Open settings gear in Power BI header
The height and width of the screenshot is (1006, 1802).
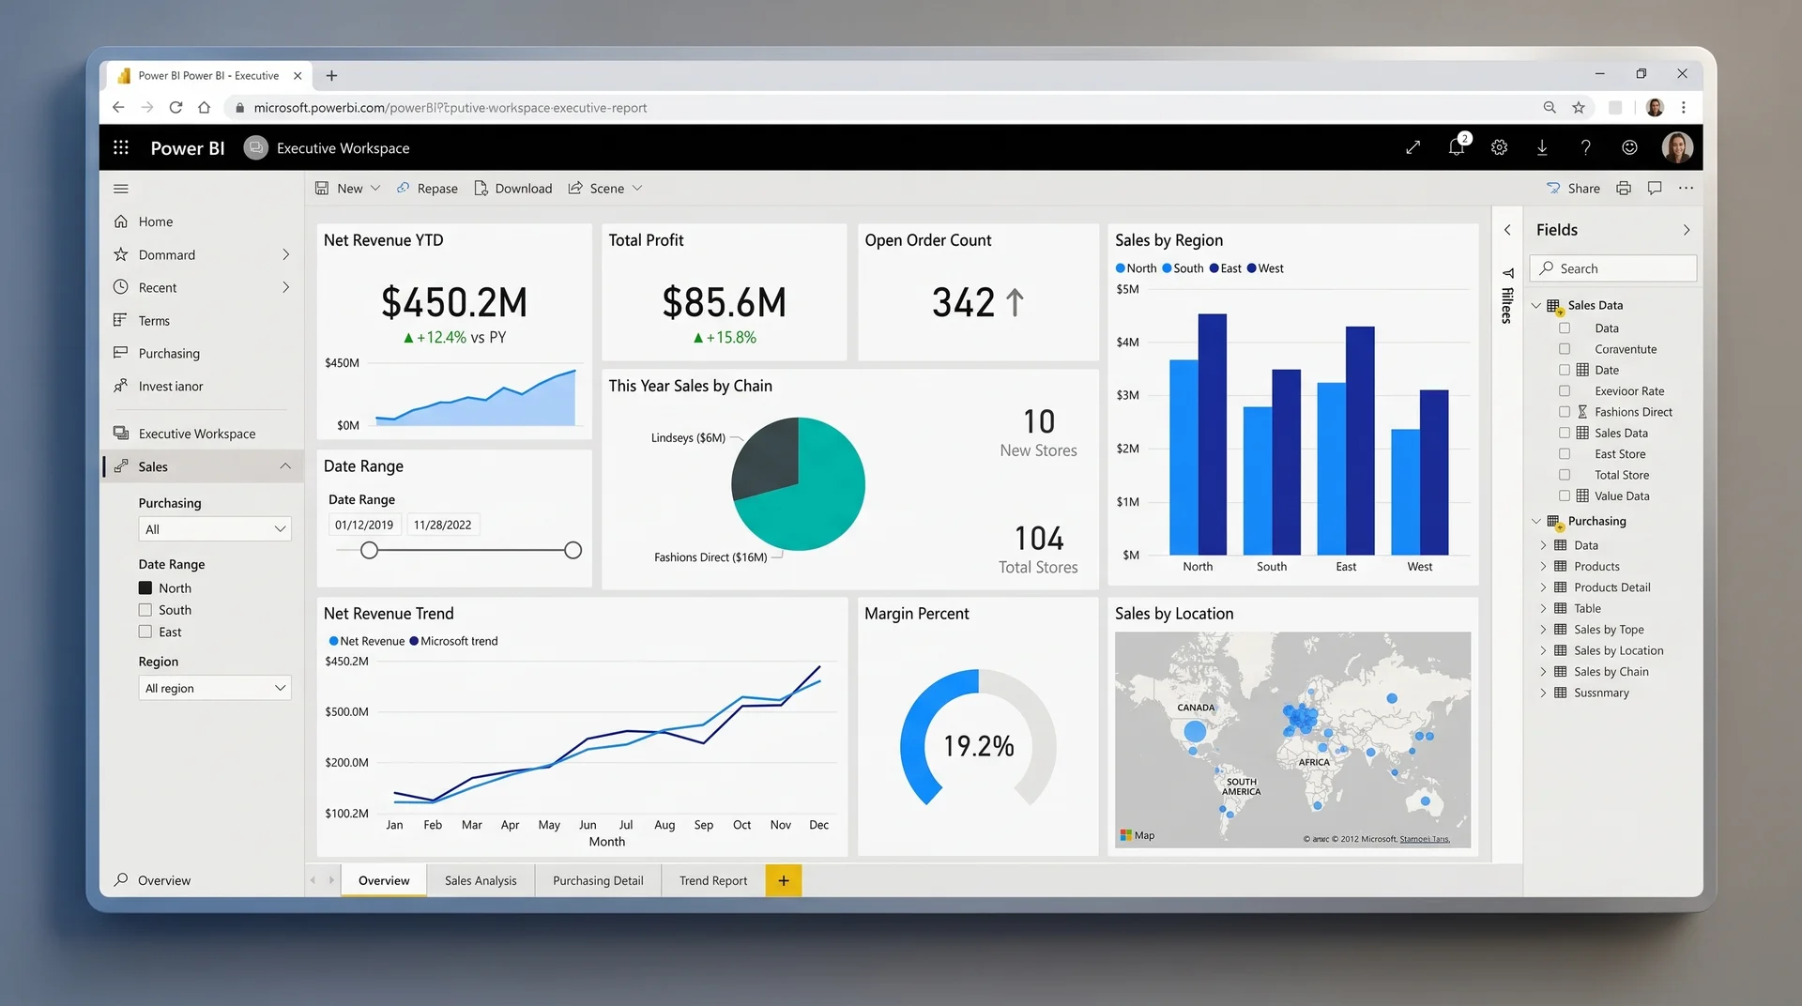(x=1500, y=147)
